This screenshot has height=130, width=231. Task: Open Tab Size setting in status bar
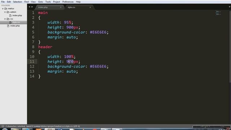click(x=205, y=126)
